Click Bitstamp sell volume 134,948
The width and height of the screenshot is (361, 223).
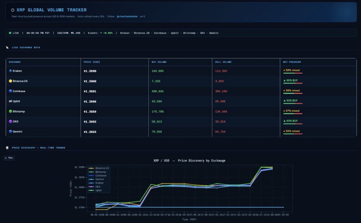coord(221,112)
